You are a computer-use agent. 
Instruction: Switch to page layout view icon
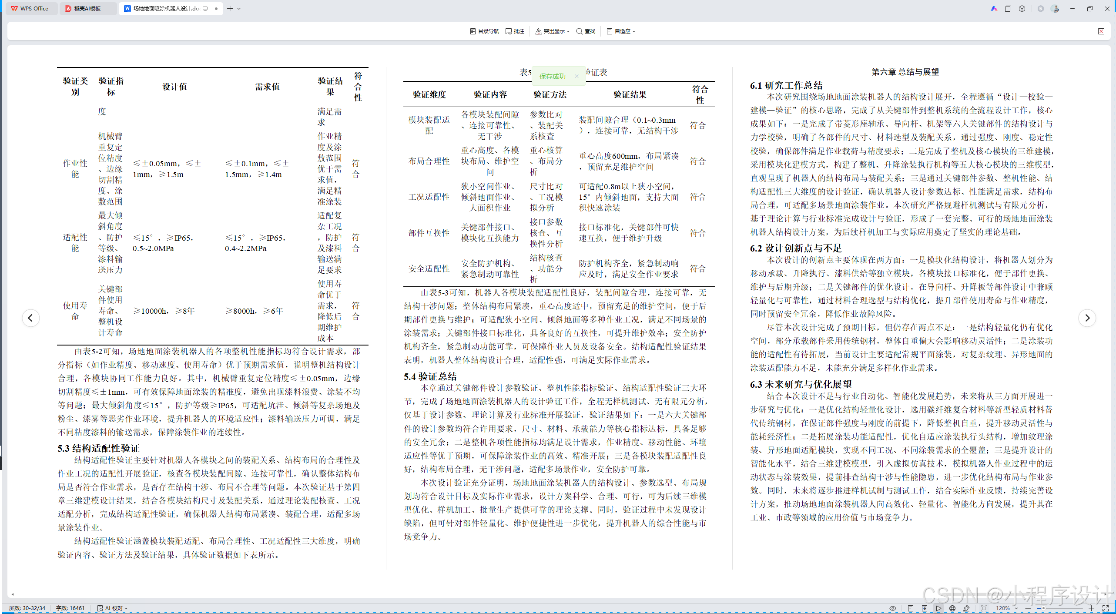pos(910,608)
